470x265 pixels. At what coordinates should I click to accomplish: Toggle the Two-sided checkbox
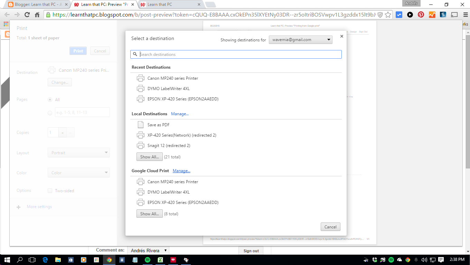[x=50, y=190]
